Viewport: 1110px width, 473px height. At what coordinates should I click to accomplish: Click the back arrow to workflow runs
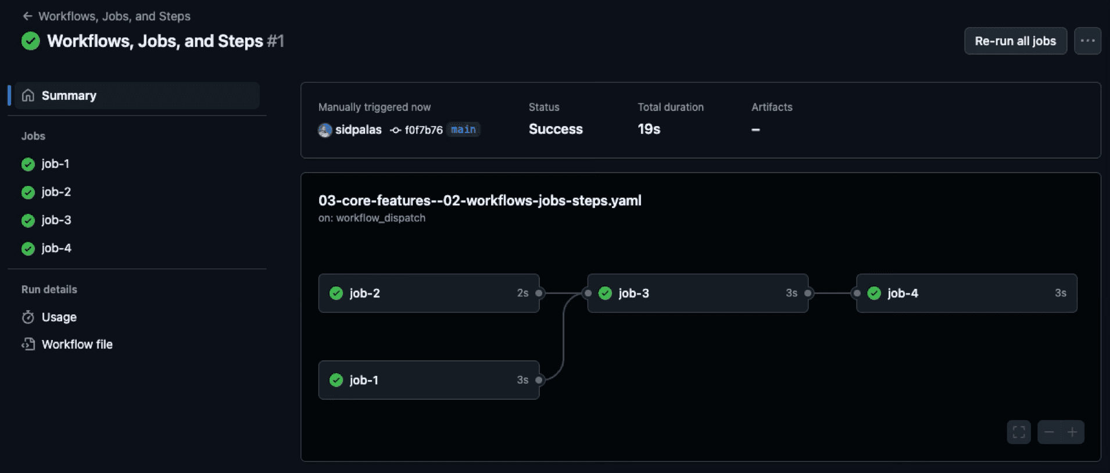click(27, 16)
